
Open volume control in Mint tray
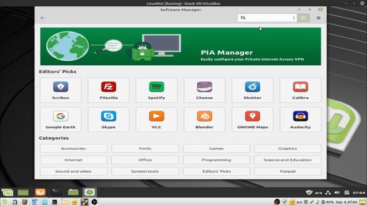(x=337, y=192)
